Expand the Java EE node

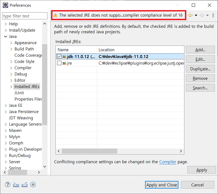point(6,105)
